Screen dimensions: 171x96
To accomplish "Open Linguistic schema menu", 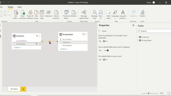I will pos(123,15).
